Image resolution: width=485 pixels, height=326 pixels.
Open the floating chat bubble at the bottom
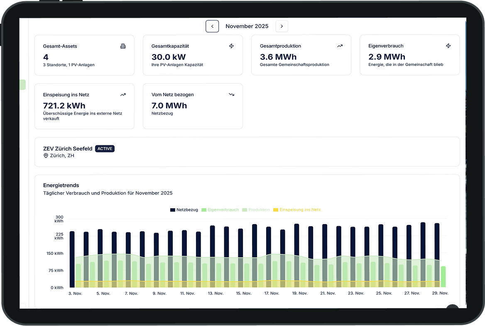452,309
